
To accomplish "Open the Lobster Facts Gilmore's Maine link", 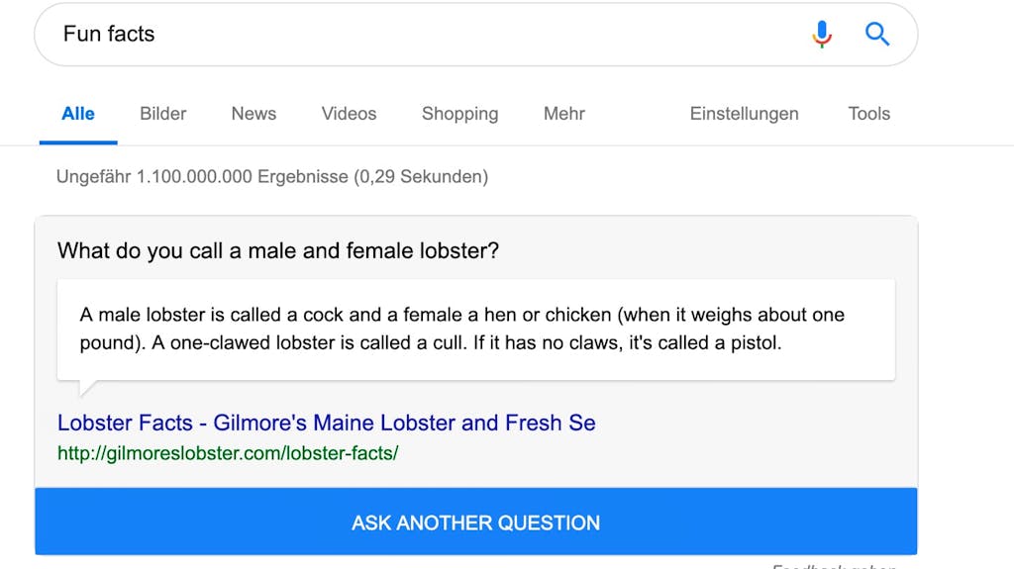I will pos(327,423).
